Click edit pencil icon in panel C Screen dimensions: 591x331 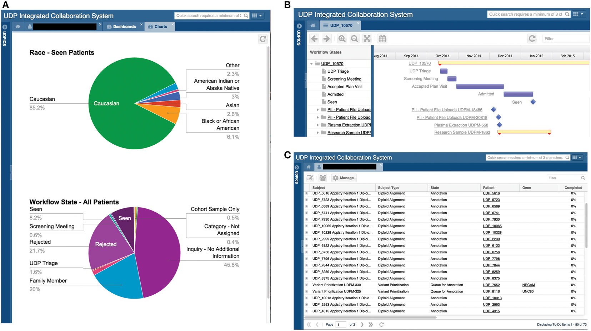(x=310, y=178)
